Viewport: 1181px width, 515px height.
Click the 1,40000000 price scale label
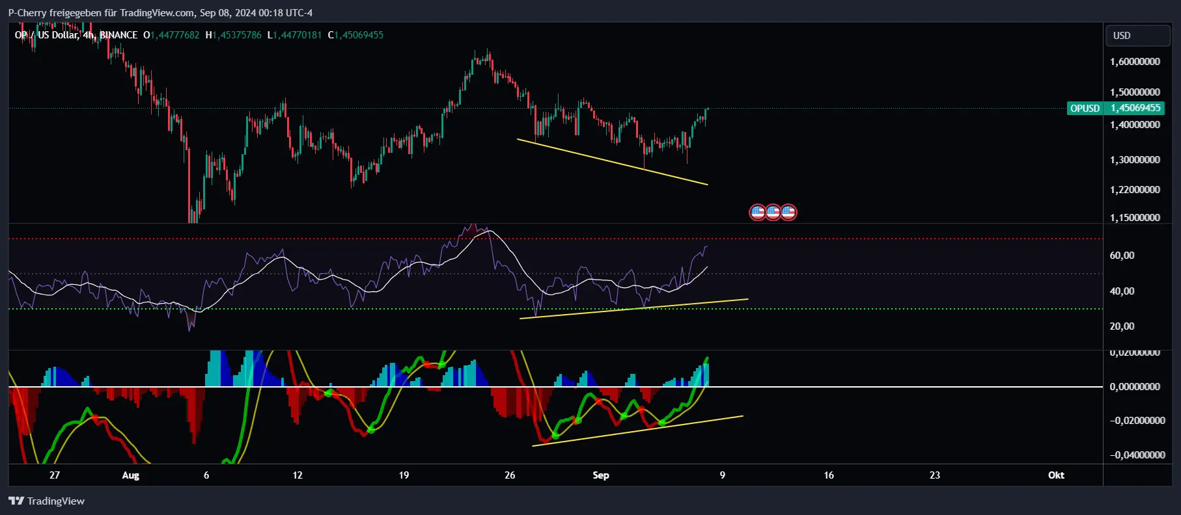1135,125
